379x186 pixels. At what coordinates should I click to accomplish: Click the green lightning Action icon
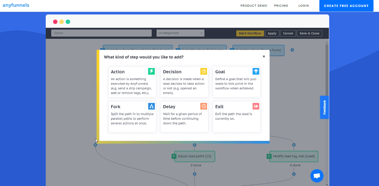151,71
